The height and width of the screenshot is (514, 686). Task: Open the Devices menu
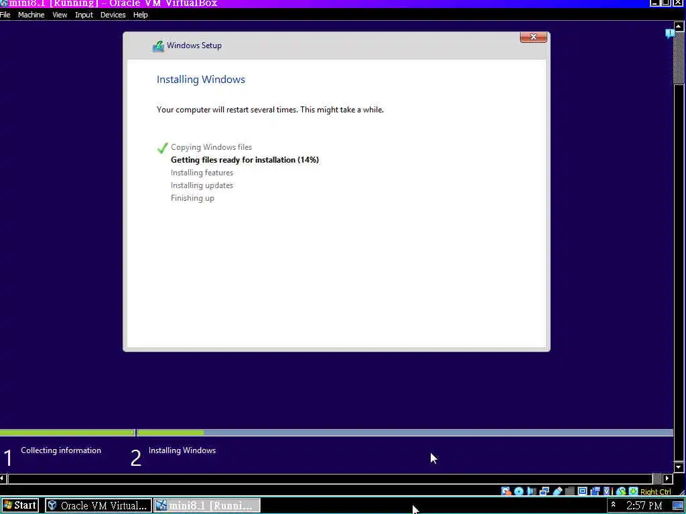tap(113, 15)
